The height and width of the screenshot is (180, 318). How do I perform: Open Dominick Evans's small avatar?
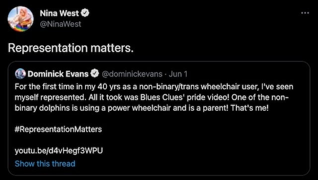click(x=20, y=74)
